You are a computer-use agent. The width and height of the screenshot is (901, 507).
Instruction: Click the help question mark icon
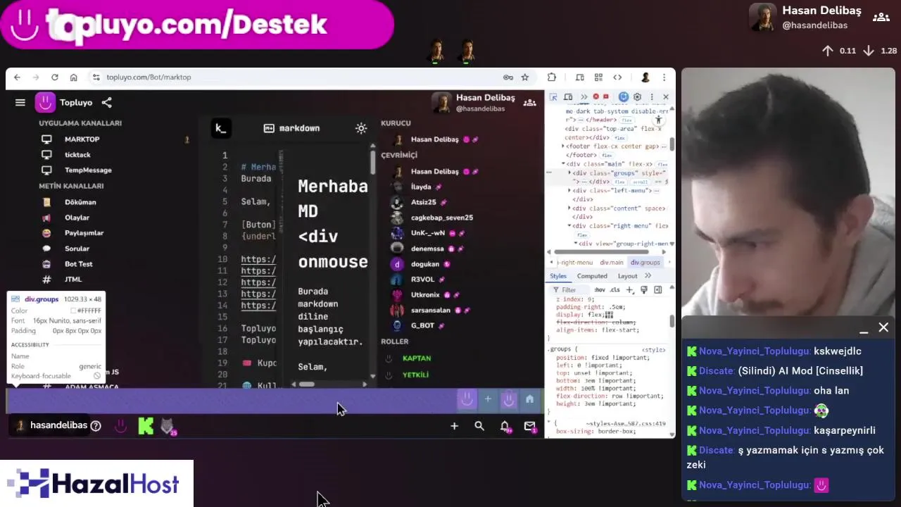[96, 426]
